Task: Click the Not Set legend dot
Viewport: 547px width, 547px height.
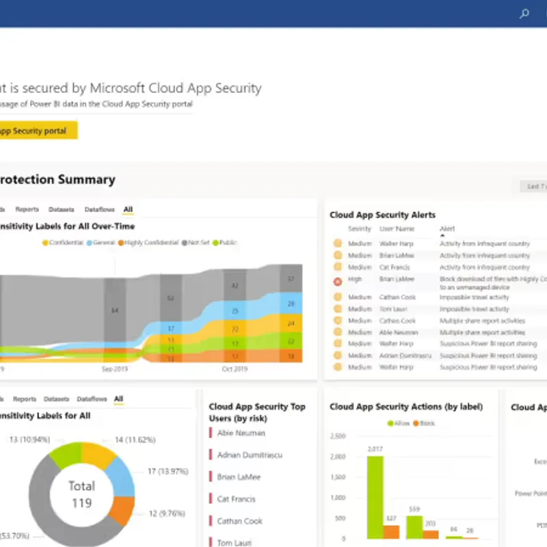Action: point(184,243)
